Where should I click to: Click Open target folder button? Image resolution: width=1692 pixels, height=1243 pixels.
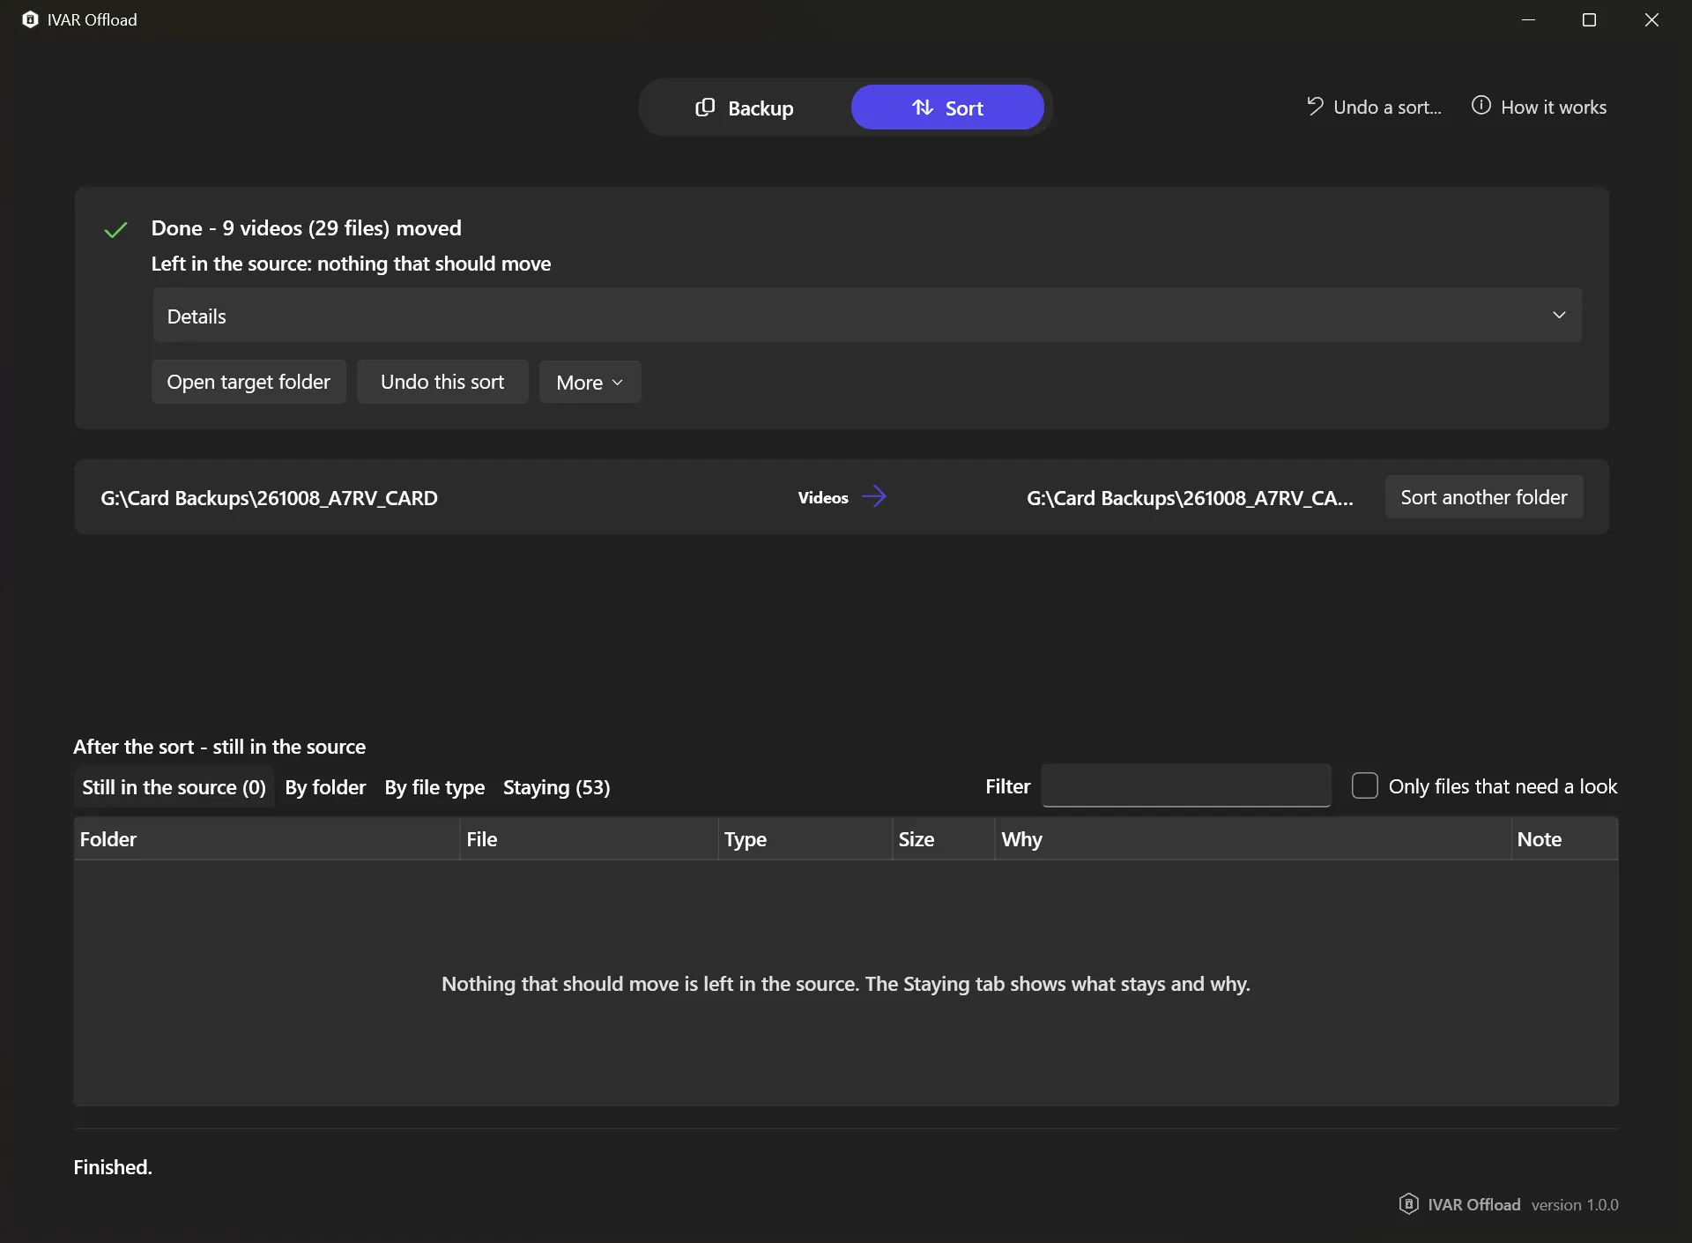point(249,382)
